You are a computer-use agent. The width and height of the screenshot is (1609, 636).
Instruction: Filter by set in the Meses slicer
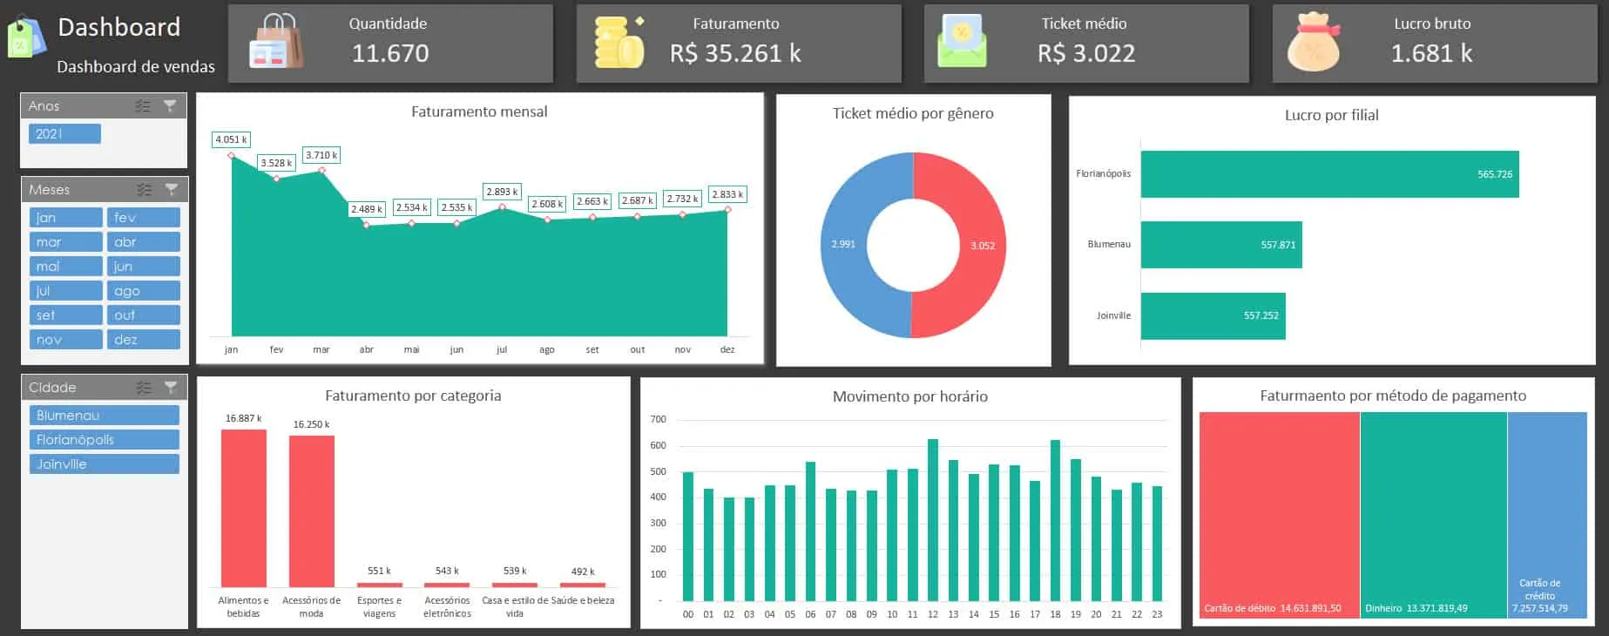(x=66, y=315)
